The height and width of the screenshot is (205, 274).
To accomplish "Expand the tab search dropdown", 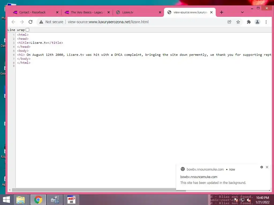I will pos(242,12).
